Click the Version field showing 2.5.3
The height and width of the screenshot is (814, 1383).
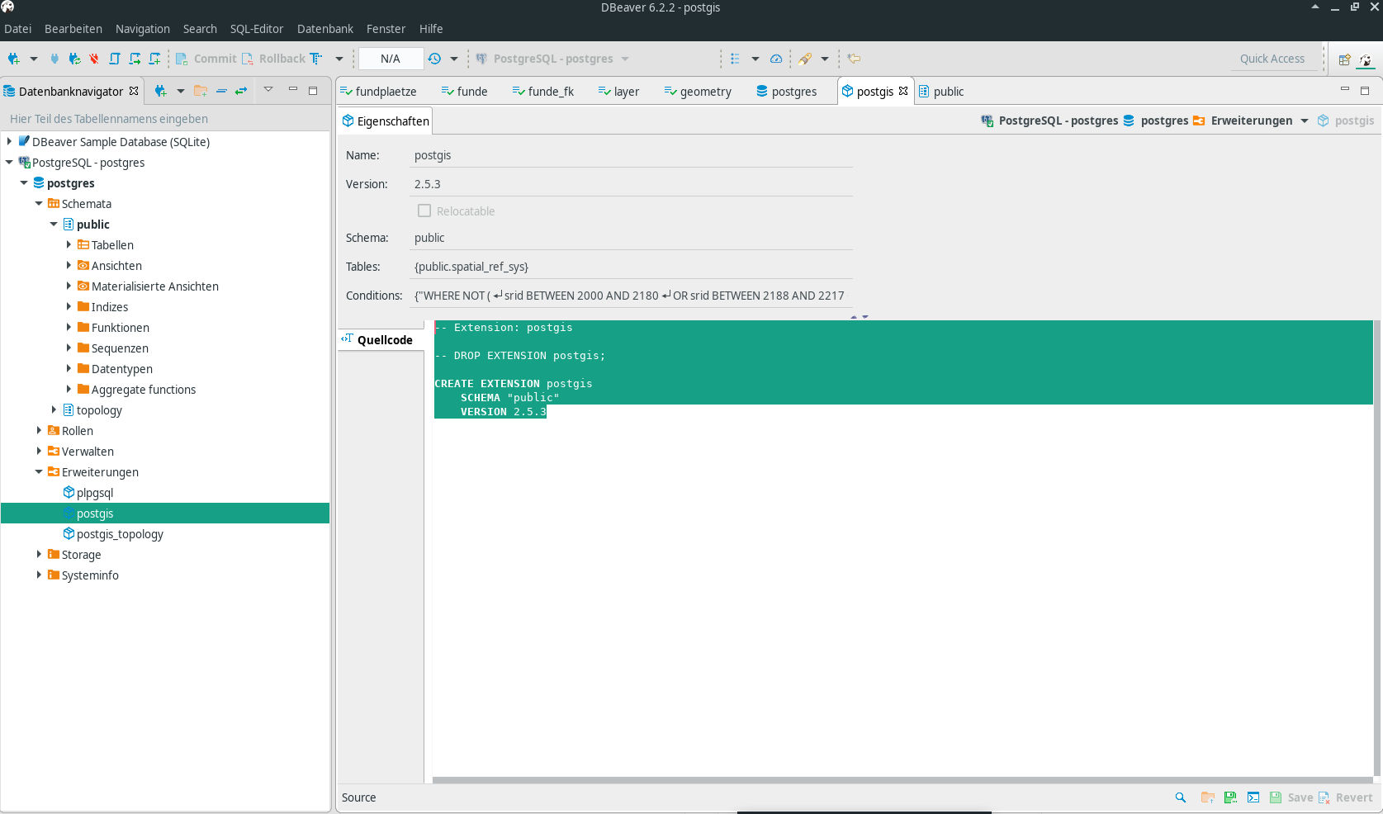point(632,184)
